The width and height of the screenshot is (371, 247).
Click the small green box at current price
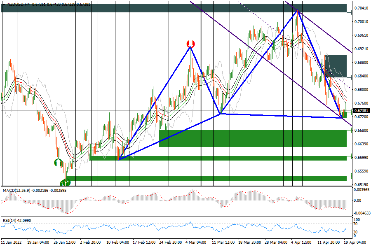click(x=344, y=115)
